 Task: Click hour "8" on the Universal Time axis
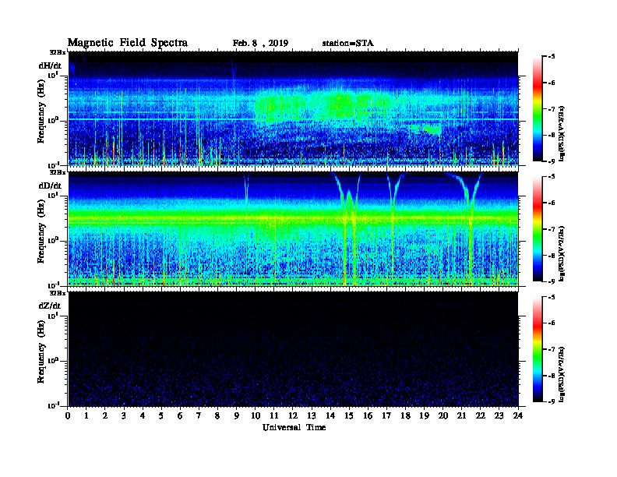[x=217, y=416]
